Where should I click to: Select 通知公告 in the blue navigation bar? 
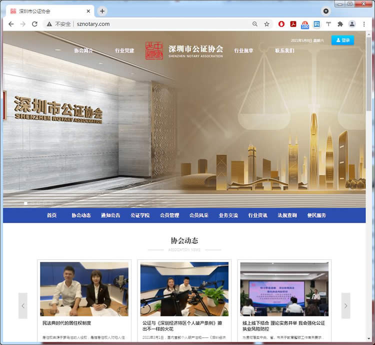coord(110,215)
